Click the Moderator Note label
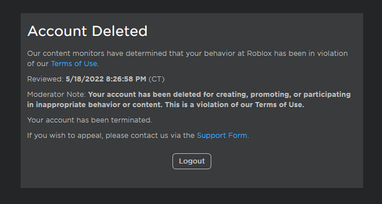 pyautogui.click(x=57, y=94)
